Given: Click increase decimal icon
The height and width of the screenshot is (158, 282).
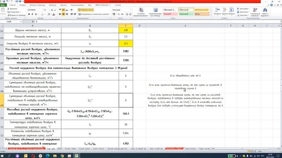Looking at the screenshot, I should (127, 14).
